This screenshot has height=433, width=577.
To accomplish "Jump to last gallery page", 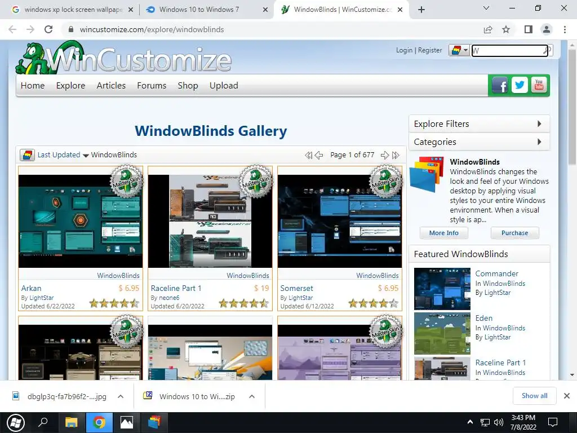I will tap(396, 155).
